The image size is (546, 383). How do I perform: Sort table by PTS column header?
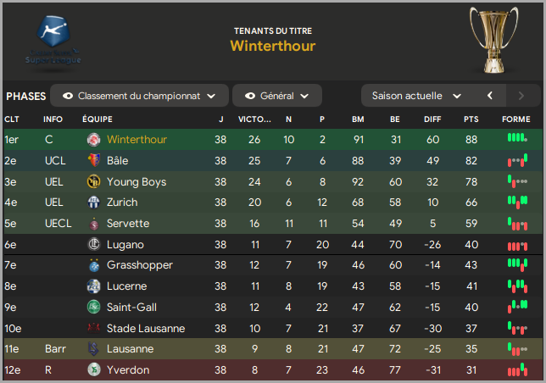tap(471, 119)
